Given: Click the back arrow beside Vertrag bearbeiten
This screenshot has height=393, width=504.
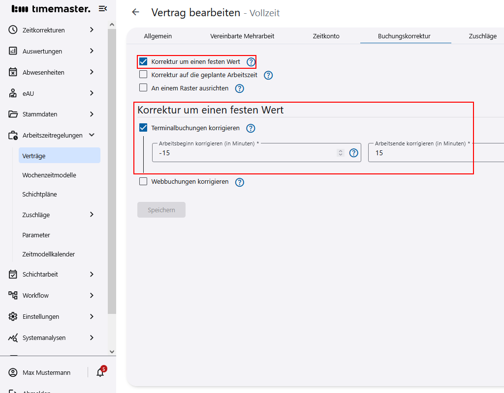Looking at the screenshot, I should (x=136, y=12).
